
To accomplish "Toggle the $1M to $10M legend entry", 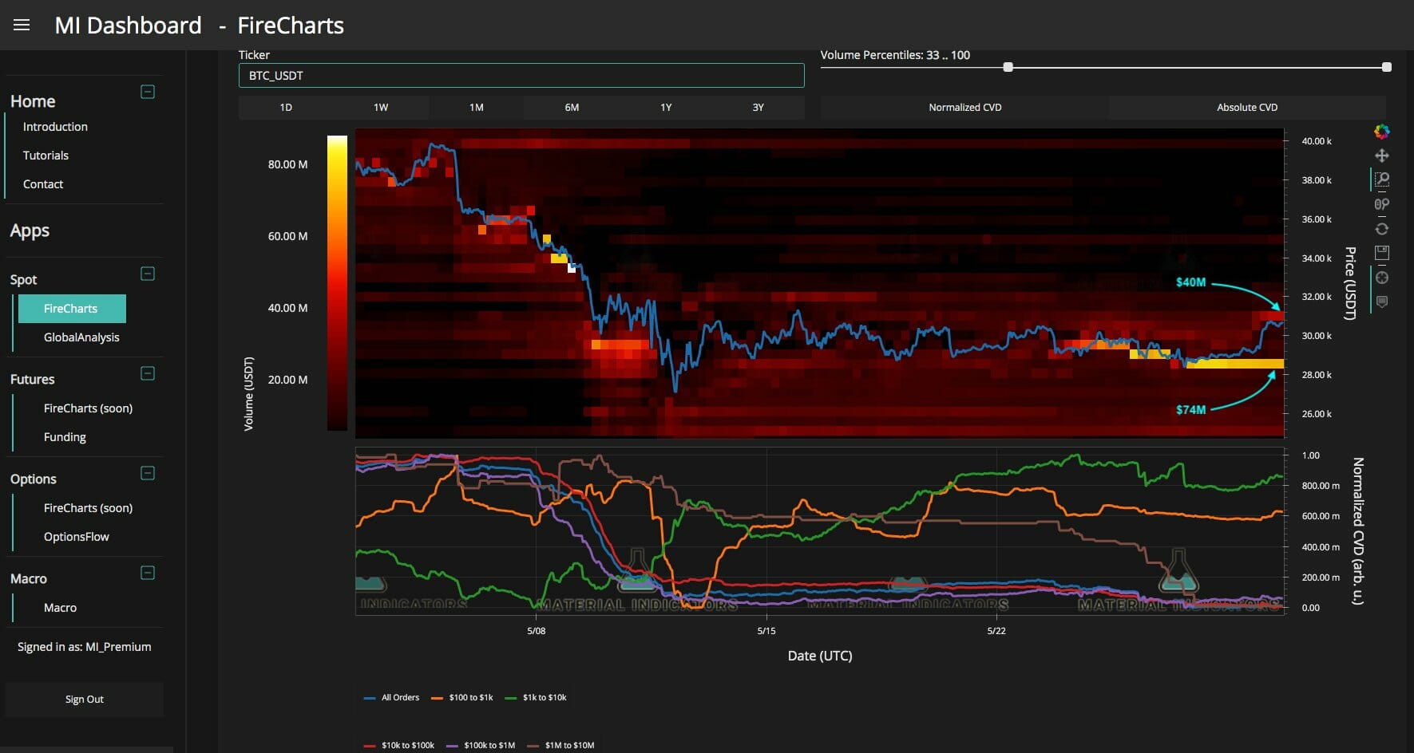I will (x=560, y=745).
